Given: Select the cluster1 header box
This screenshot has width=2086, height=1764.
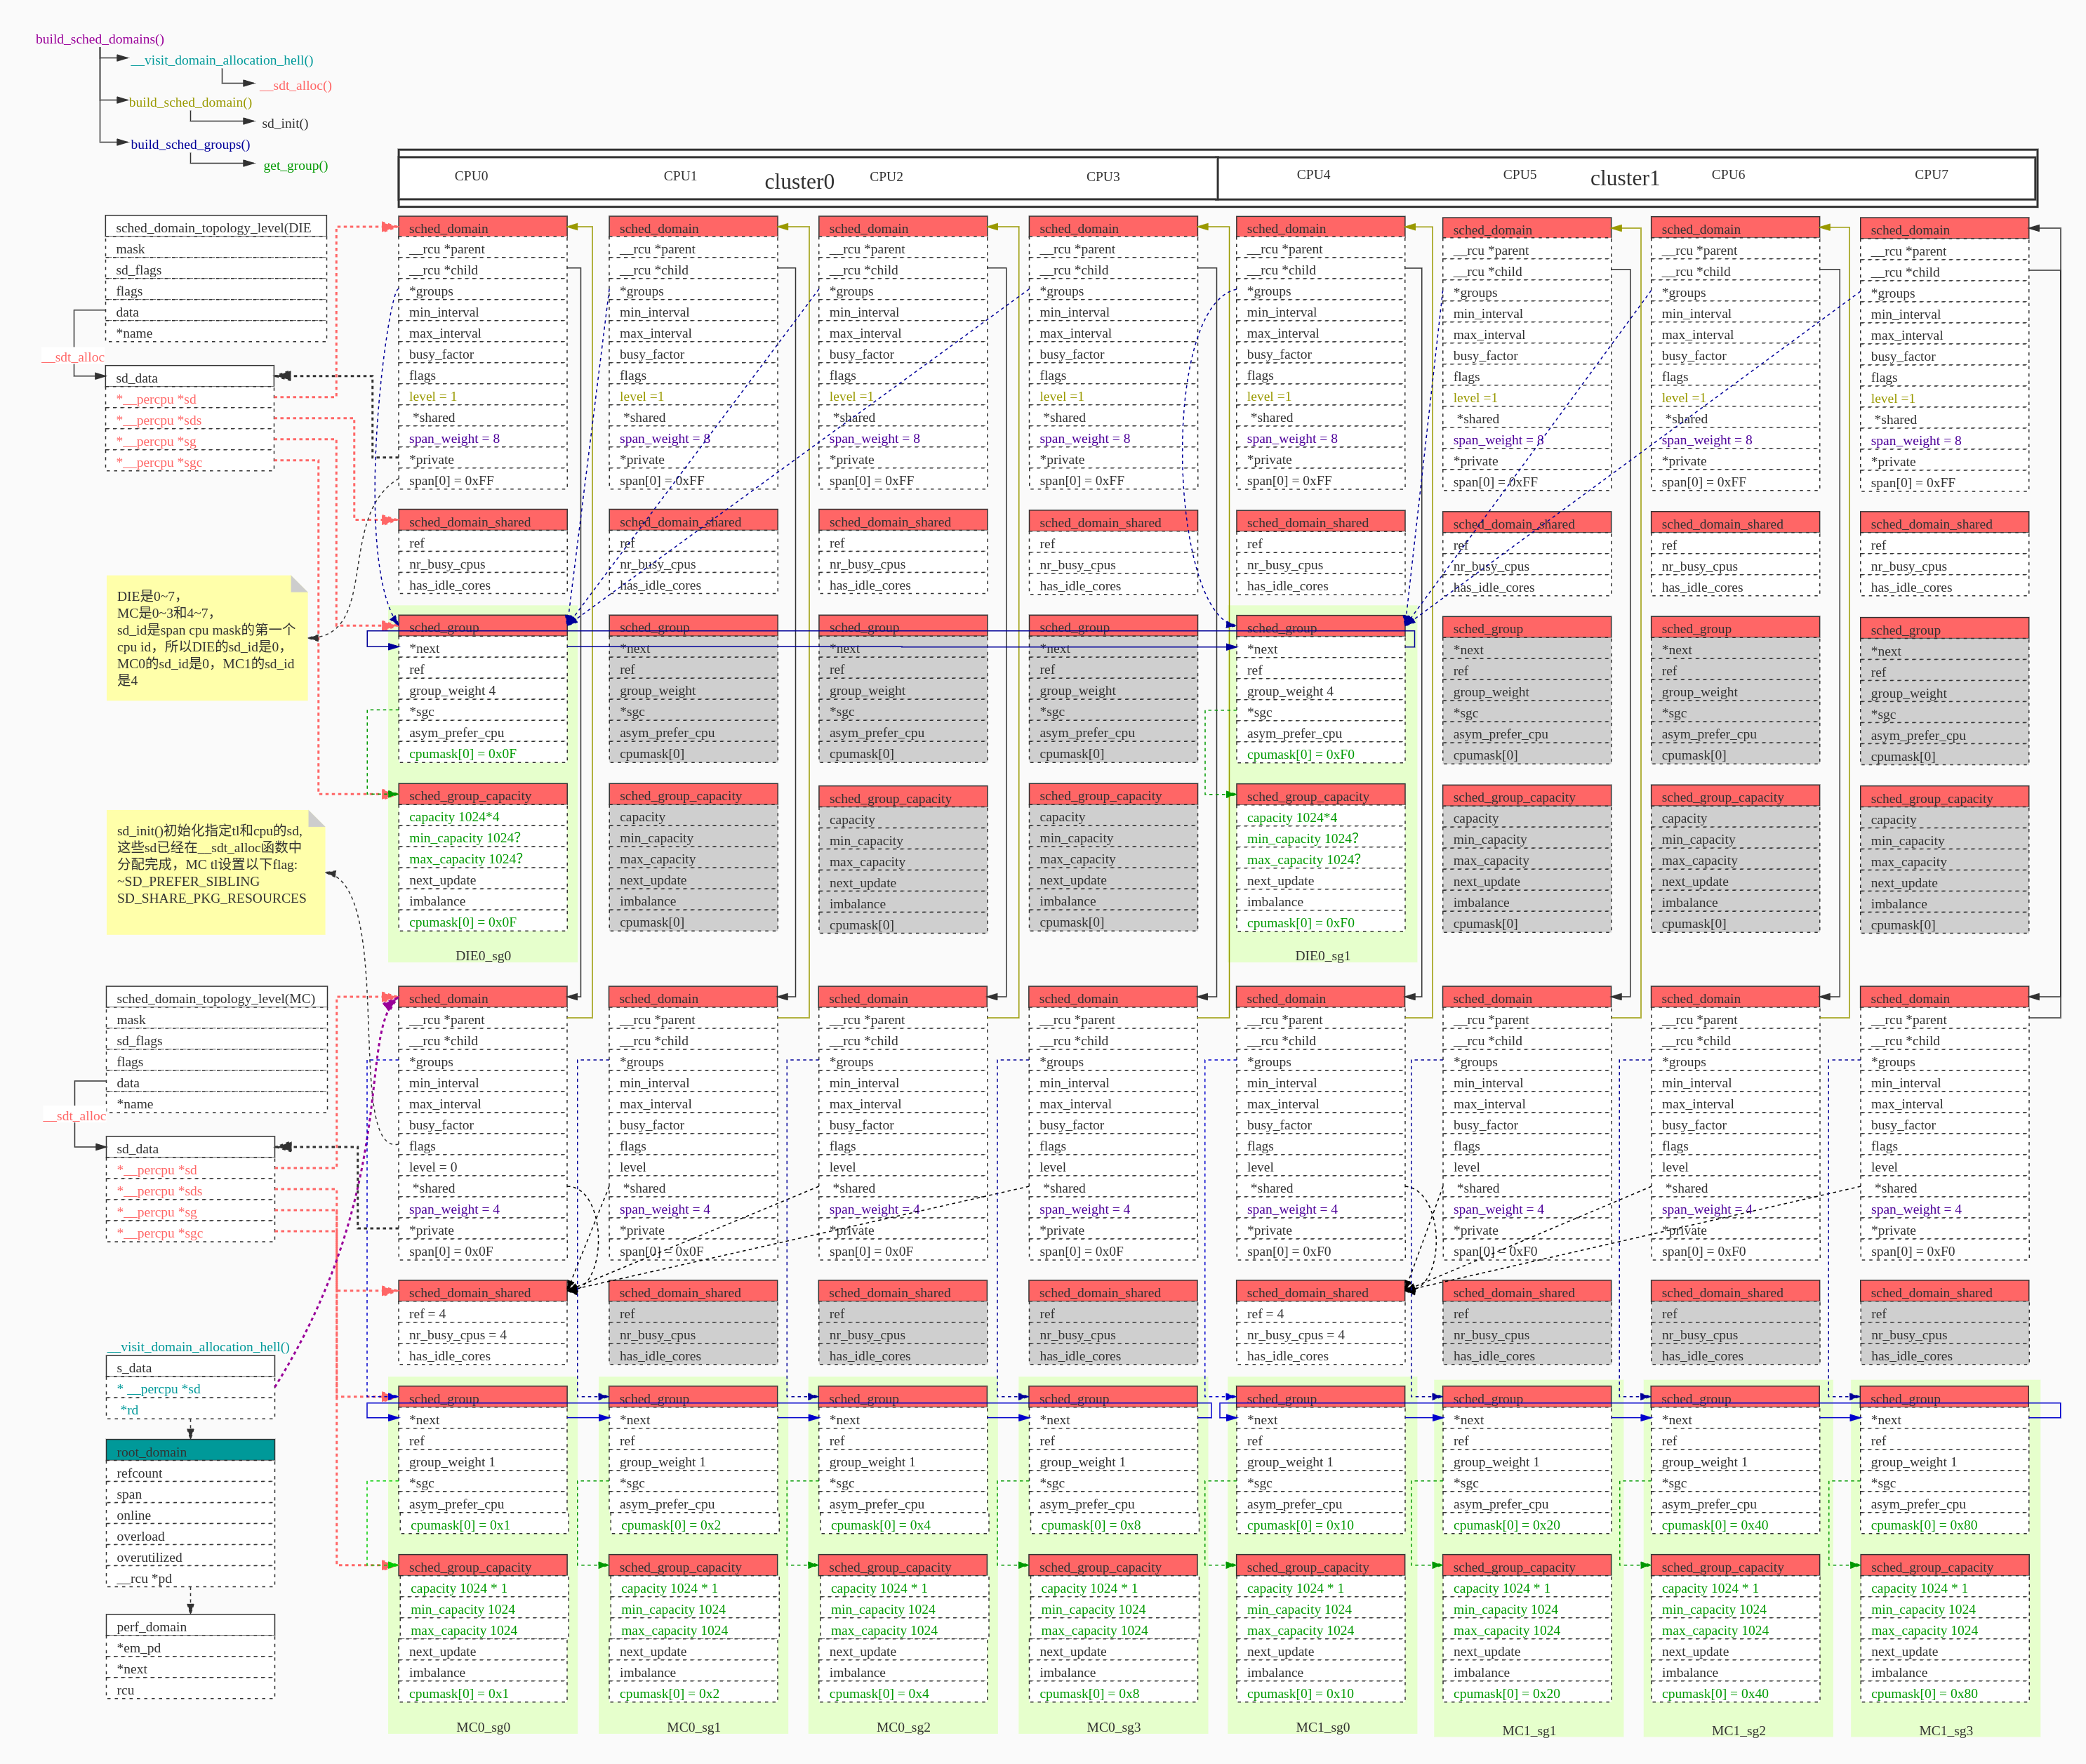Looking at the screenshot, I should click(1624, 178).
